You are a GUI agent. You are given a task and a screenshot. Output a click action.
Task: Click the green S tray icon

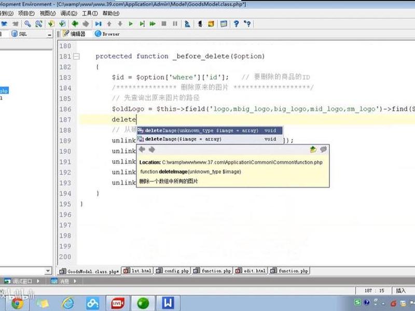[357, 302]
